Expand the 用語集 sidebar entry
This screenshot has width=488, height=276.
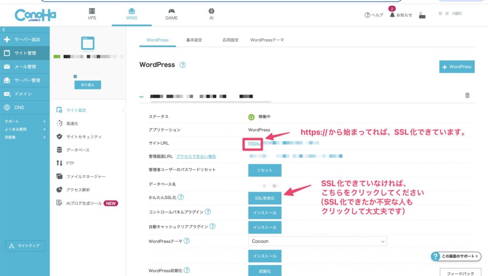pos(25,137)
